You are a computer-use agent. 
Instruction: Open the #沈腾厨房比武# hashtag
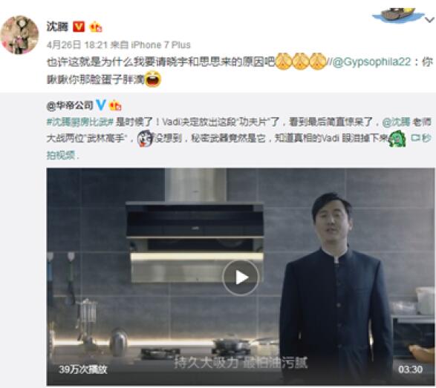tap(79, 122)
